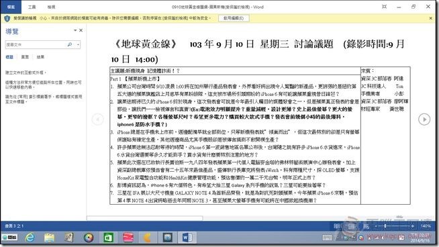
Task: Go to next page with right arrow
Action: pos(424,119)
